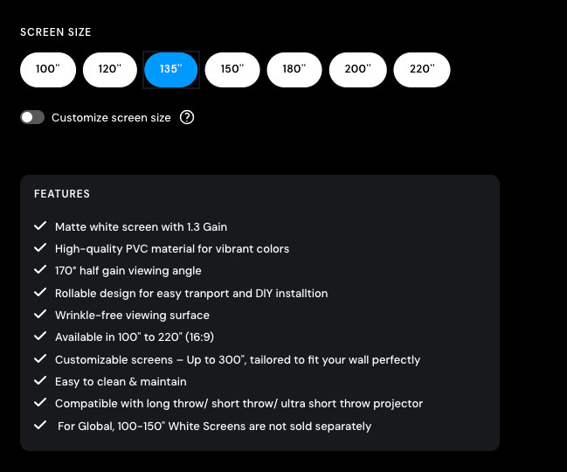Viewport: 567px width, 472px height.
Task: Click checkmark beside Wrinkle-free viewing surface
Action: [x=39, y=315]
